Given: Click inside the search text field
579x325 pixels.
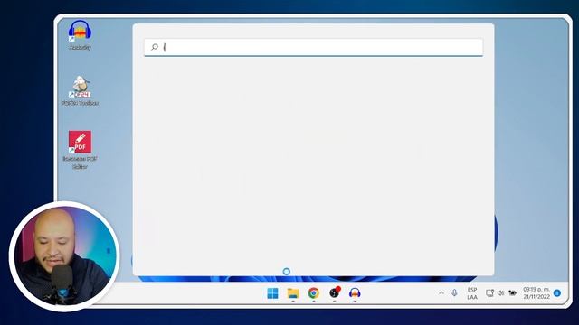Looking at the screenshot, I should click(313, 47).
